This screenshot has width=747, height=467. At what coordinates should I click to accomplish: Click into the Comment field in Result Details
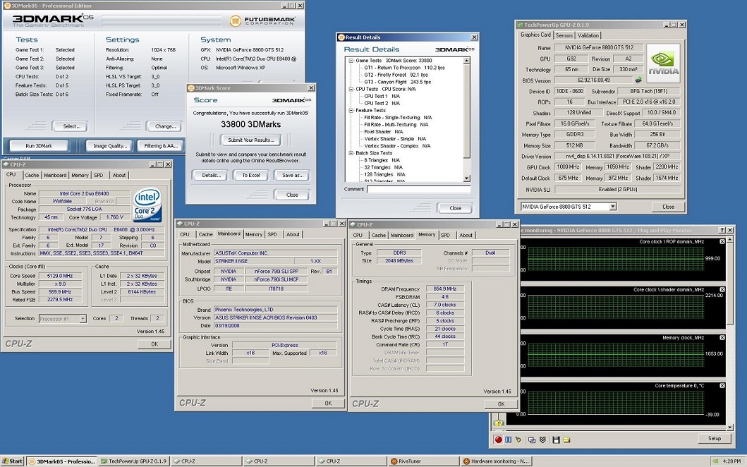418,189
